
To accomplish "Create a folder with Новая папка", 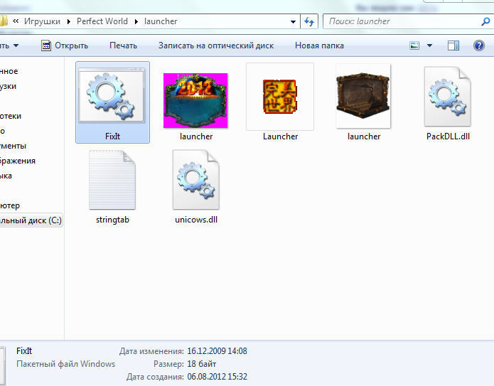I will (x=319, y=45).
